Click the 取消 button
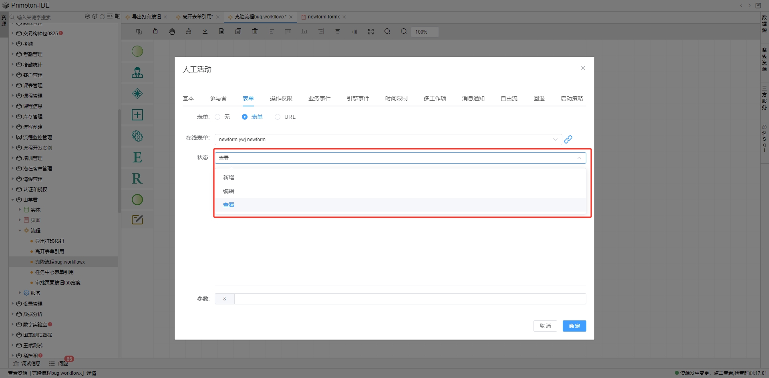This screenshot has height=378, width=769. point(545,326)
